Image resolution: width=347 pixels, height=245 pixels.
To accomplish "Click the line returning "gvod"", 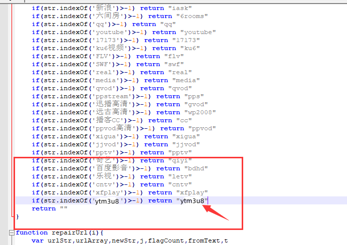I will point(120,104).
